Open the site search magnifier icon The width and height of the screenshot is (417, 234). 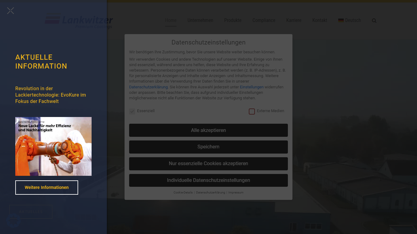click(x=374, y=21)
